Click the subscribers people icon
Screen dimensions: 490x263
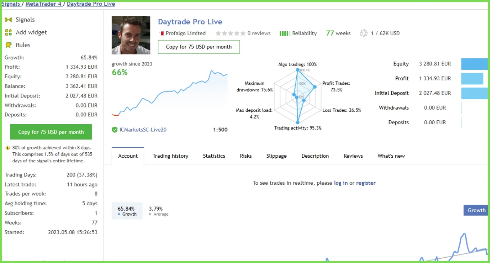364,33
